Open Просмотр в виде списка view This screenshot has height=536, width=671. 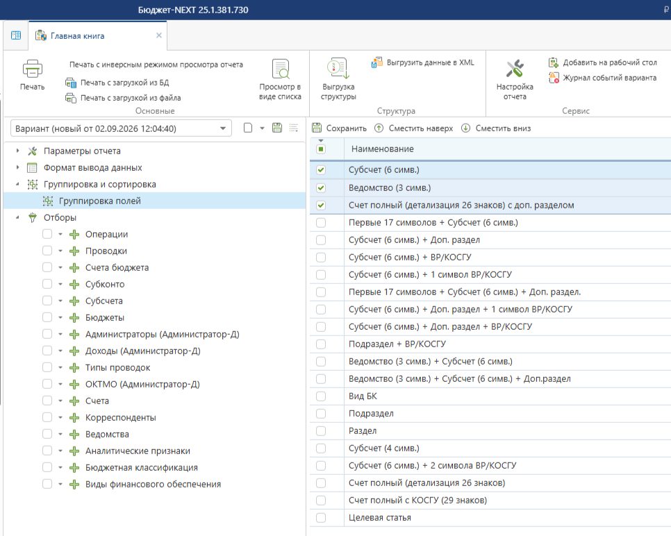pyautogui.click(x=281, y=80)
